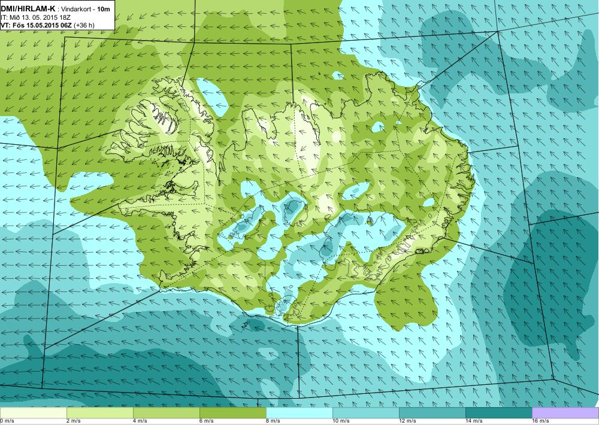Click the '12 m/s' legend label
599x425 pixels.
(x=407, y=421)
